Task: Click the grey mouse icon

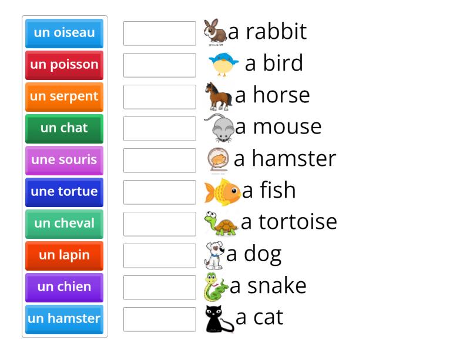Action: coord(216,126)
